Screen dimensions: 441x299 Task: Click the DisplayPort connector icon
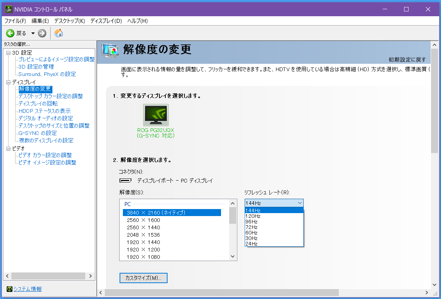click(125, 181)
